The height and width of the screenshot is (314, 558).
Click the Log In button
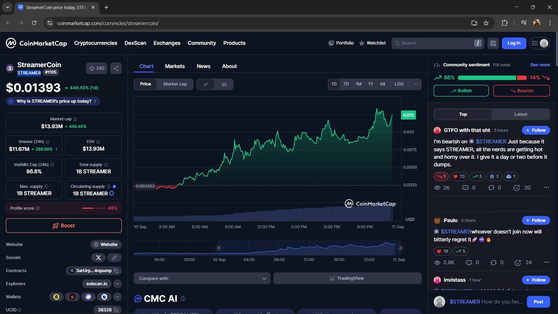514,43
